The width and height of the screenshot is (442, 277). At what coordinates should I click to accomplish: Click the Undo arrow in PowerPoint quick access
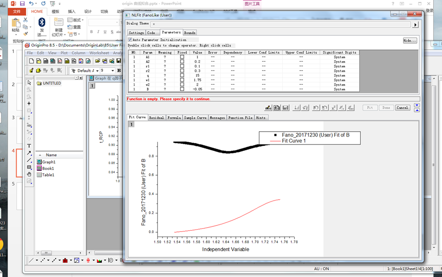31,3
